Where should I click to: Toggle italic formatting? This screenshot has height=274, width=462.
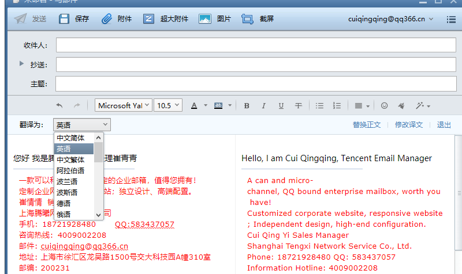pos(264,106)
